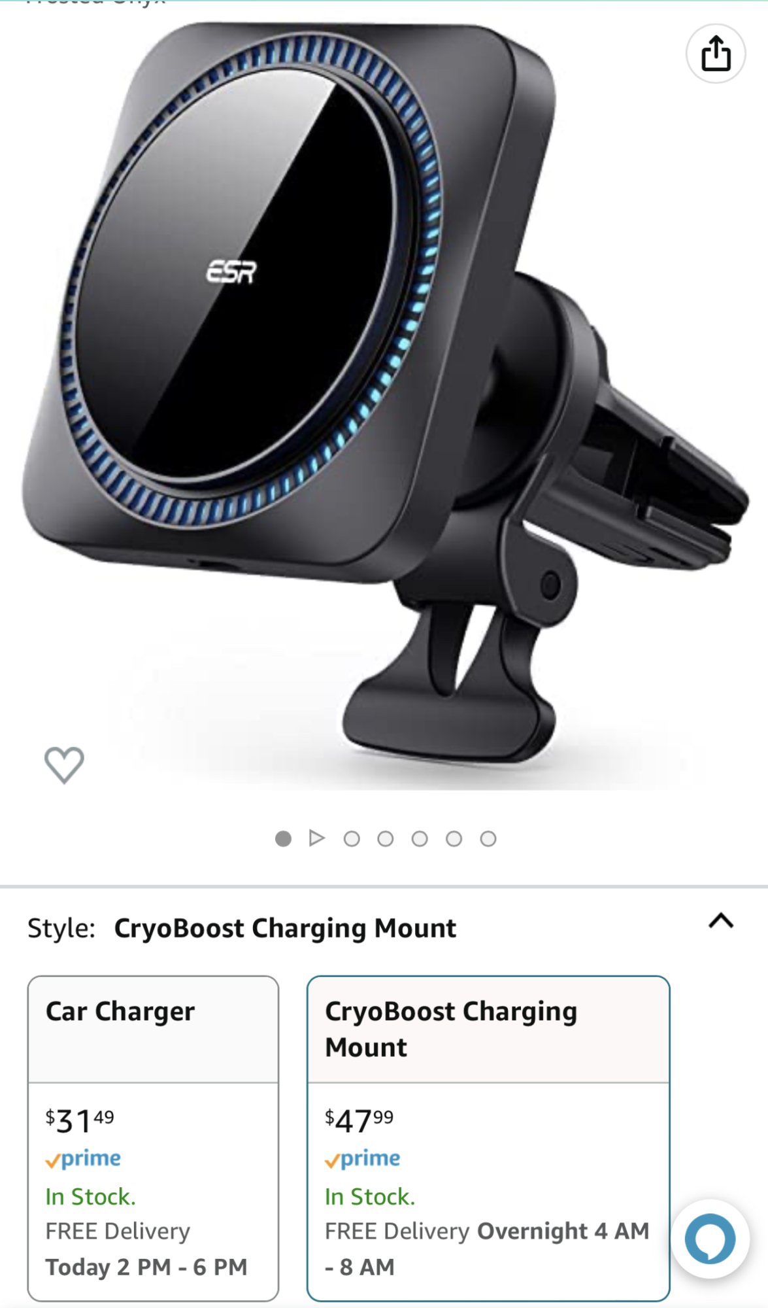Collapse the Style section chevron
Screen dimensions: 768x1308
(x=721, y=921)
